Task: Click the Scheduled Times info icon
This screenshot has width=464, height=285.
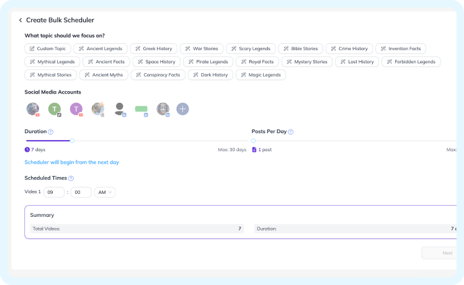Action: pos(71,178)
